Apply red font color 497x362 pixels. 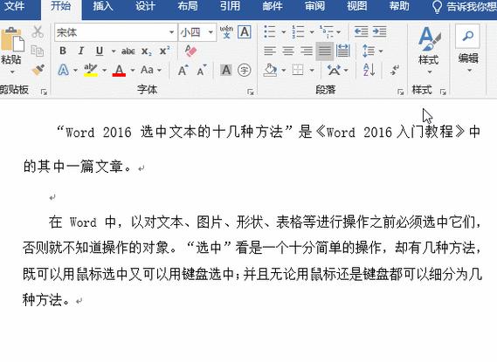119,71
